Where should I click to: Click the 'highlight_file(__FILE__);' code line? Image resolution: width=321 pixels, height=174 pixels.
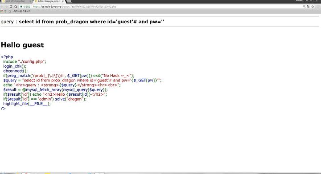click(x=27, y=104)
